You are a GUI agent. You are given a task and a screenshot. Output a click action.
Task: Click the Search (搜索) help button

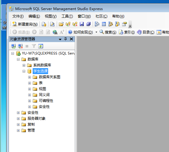click(108, 32)
